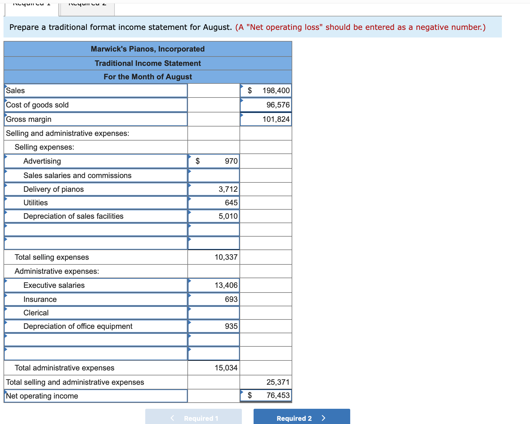
Task: Edit the Sales salaries and commissions amount field
Action: point(213,175)
